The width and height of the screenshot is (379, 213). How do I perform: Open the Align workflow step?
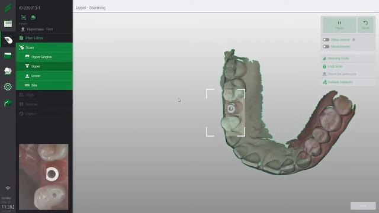(x=44, y=95)
